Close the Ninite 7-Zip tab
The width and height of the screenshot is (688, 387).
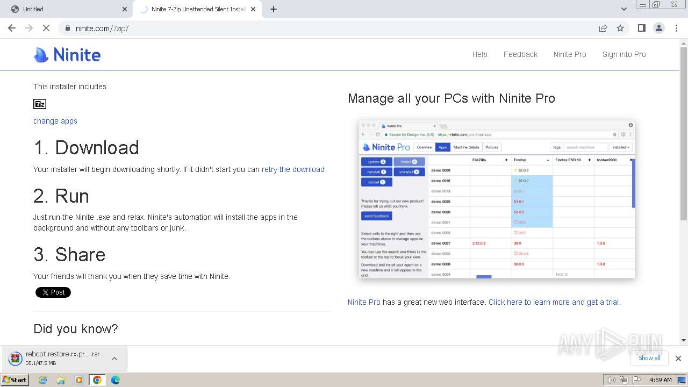coord(254,9)
